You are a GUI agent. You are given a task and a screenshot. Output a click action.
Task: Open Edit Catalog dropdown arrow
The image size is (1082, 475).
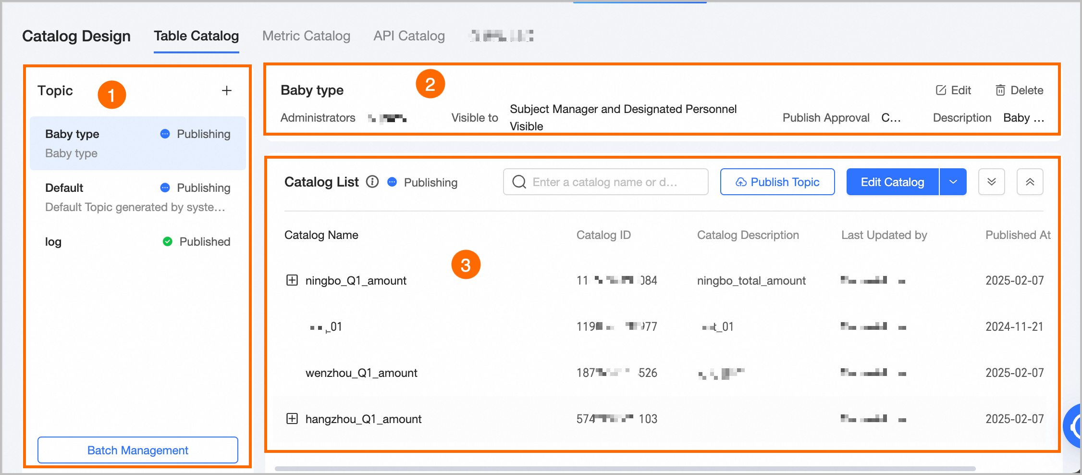pos(953,182)
